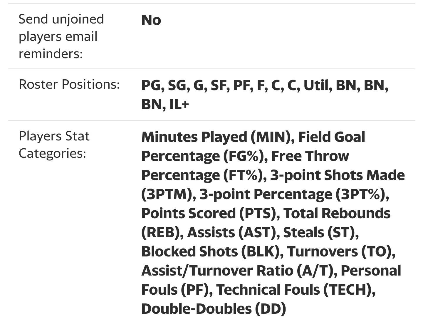
Task: Click the Util roster position
Action: [x=315, y=85]
